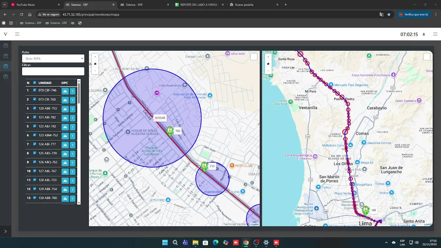Show hidden system tray icons

click(x=386, y=242)
